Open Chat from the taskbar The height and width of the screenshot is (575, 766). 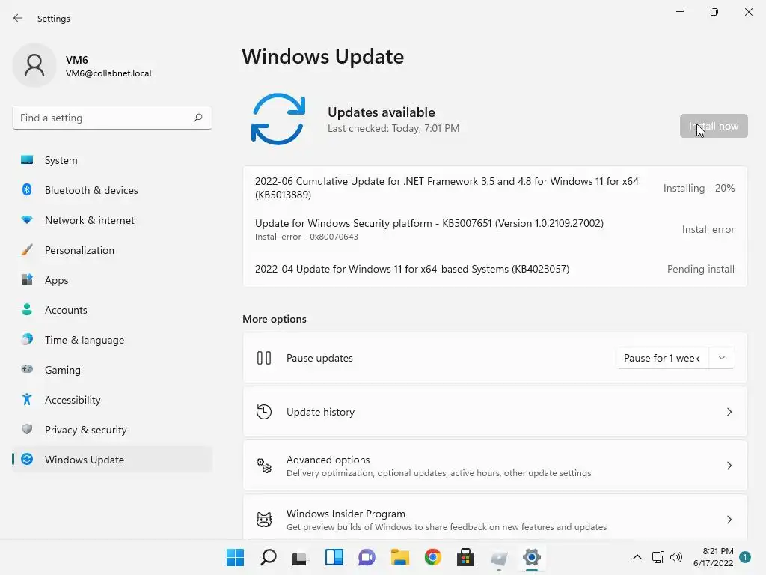367,557
